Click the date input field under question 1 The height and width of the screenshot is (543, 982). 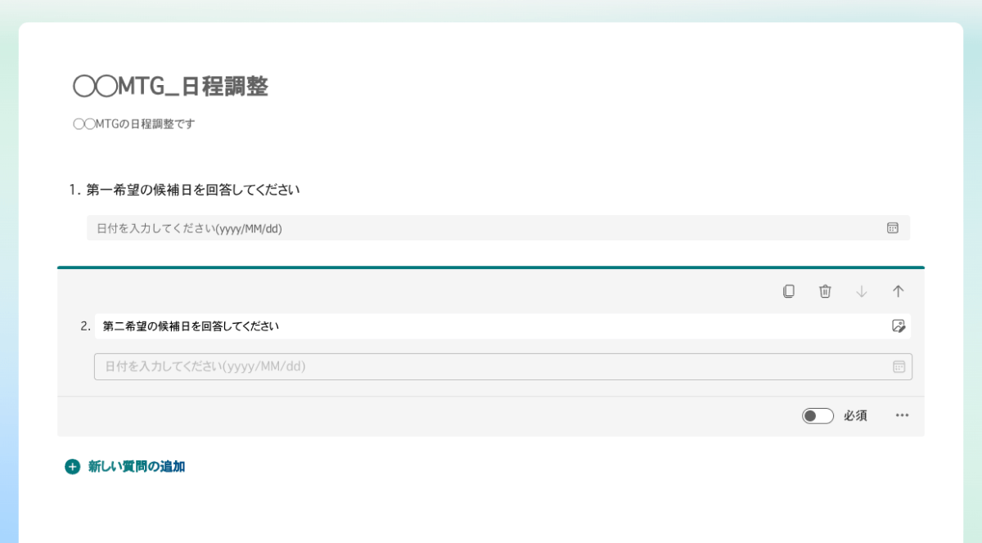[x=483, y=228]
